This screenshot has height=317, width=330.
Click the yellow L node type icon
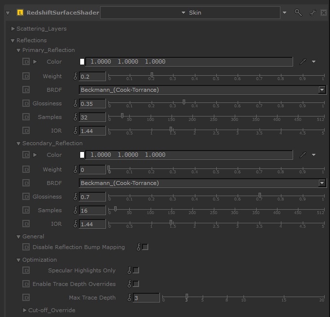coord(20,13)
